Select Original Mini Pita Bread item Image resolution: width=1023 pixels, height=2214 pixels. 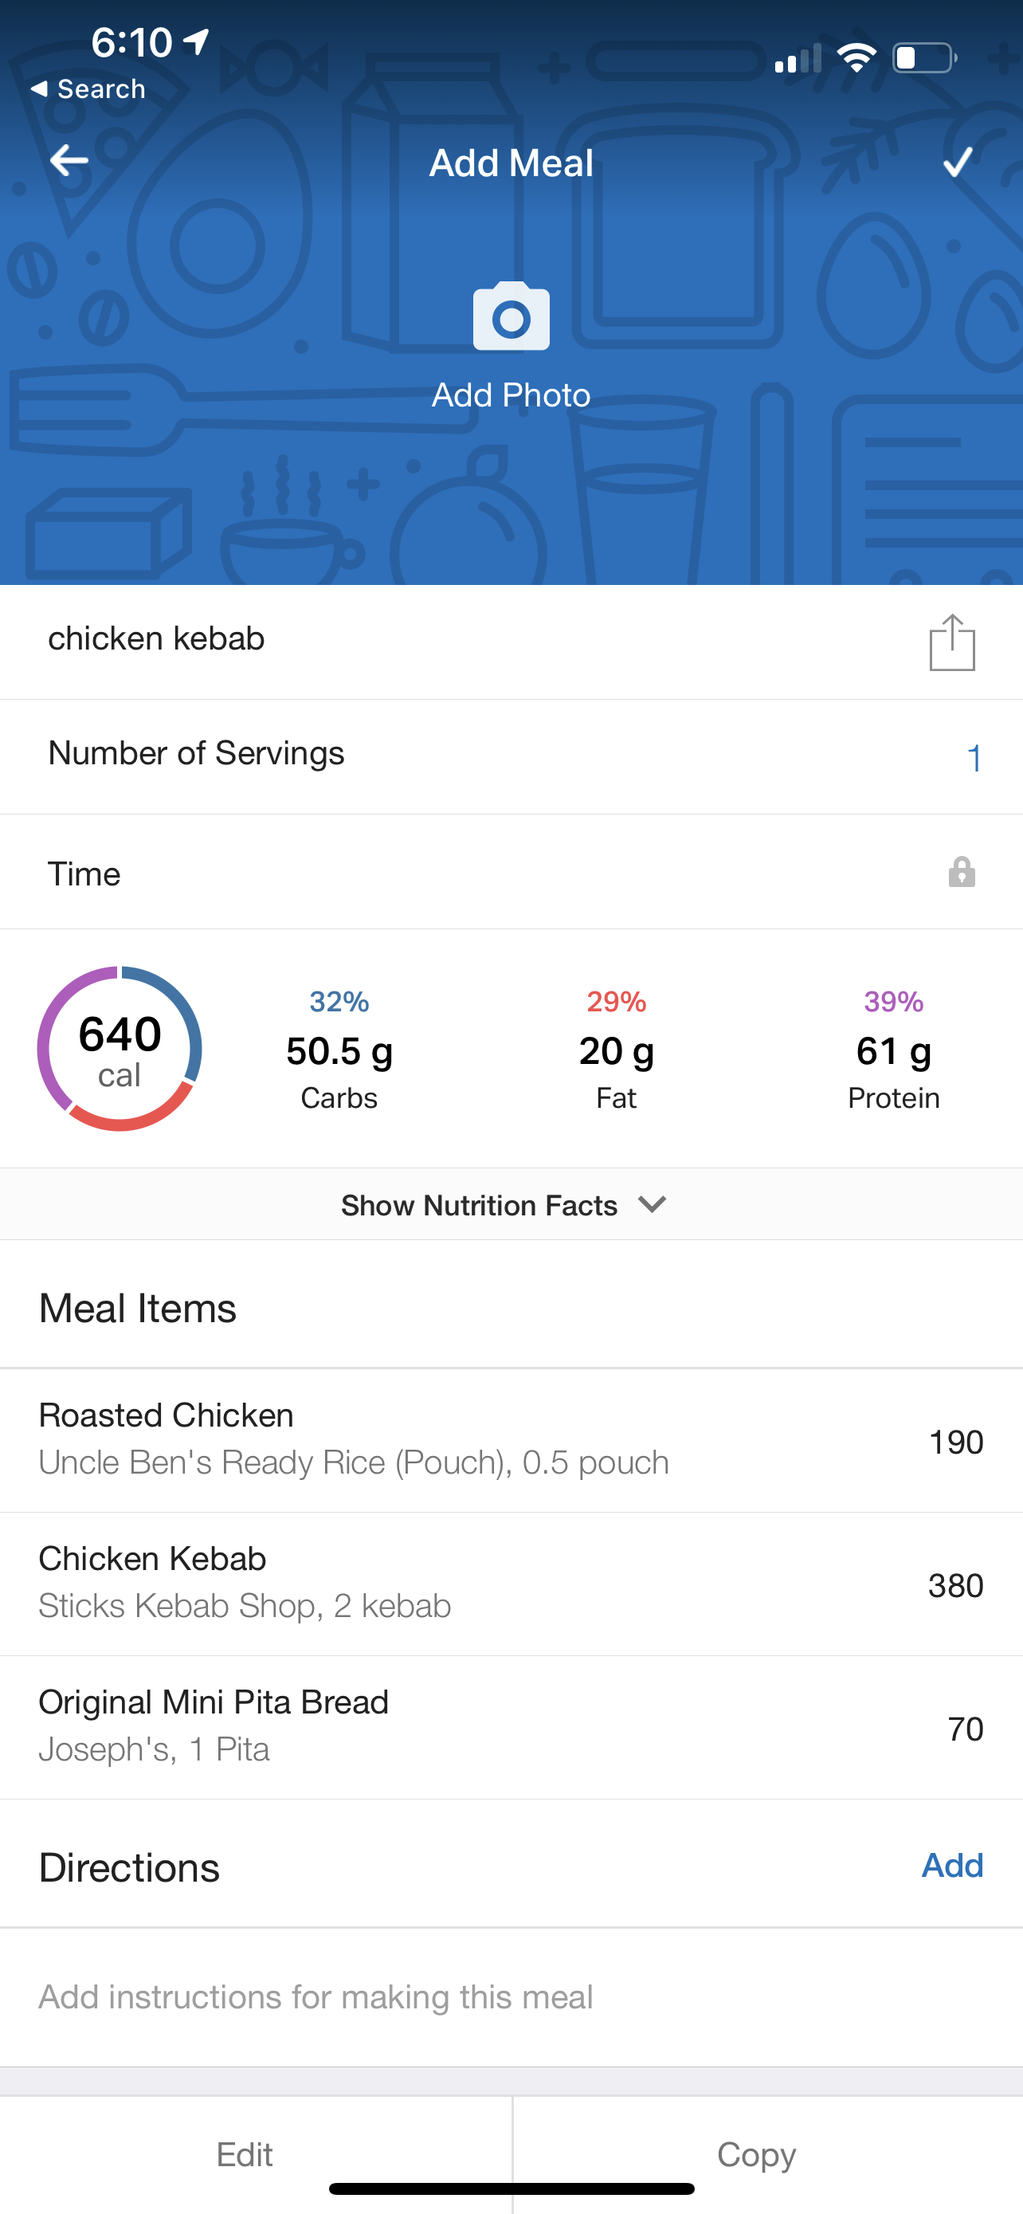(511, 1727)
